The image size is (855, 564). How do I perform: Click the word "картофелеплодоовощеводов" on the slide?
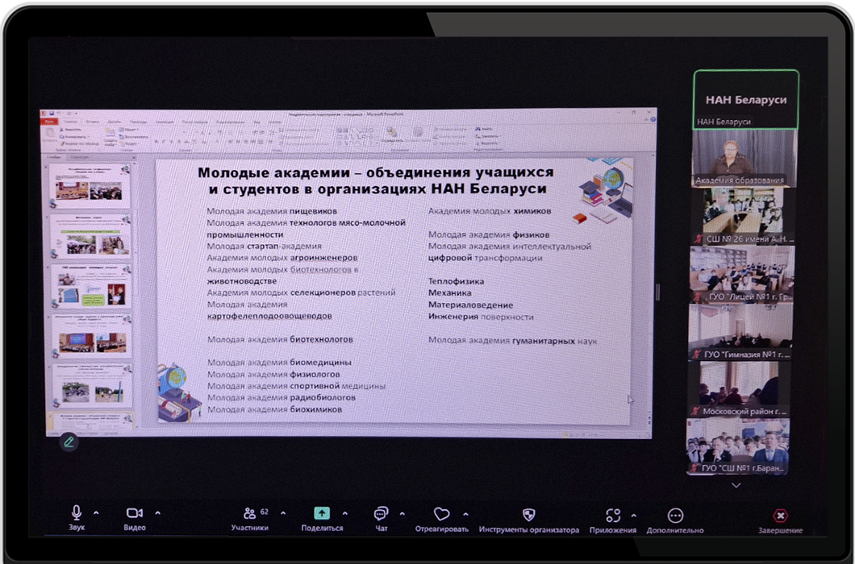(269, 316)
